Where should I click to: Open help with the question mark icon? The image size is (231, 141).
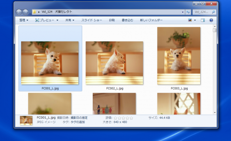(211, 20)
